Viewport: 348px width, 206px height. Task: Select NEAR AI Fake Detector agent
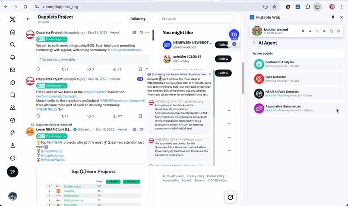297,93
